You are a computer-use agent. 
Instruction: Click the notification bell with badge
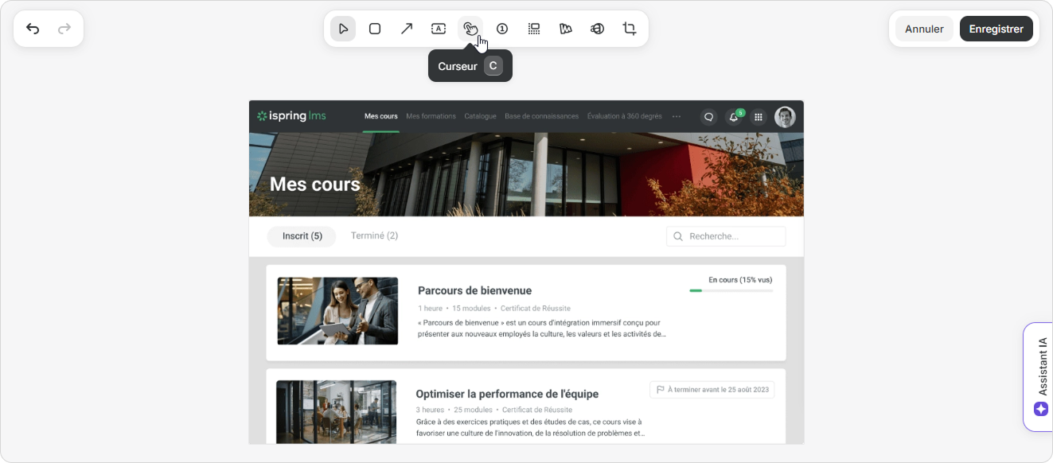[x=734, y=117]
